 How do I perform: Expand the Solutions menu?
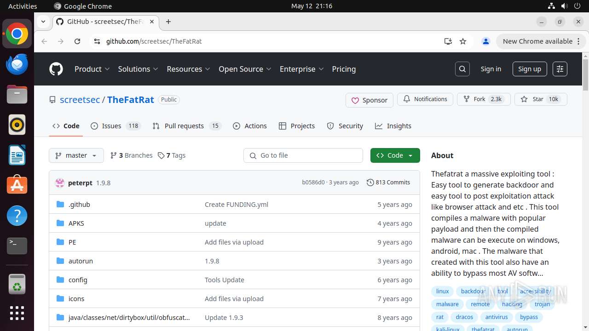point(138,69)
